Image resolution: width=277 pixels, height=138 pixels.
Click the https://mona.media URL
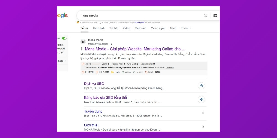point(98,44)
